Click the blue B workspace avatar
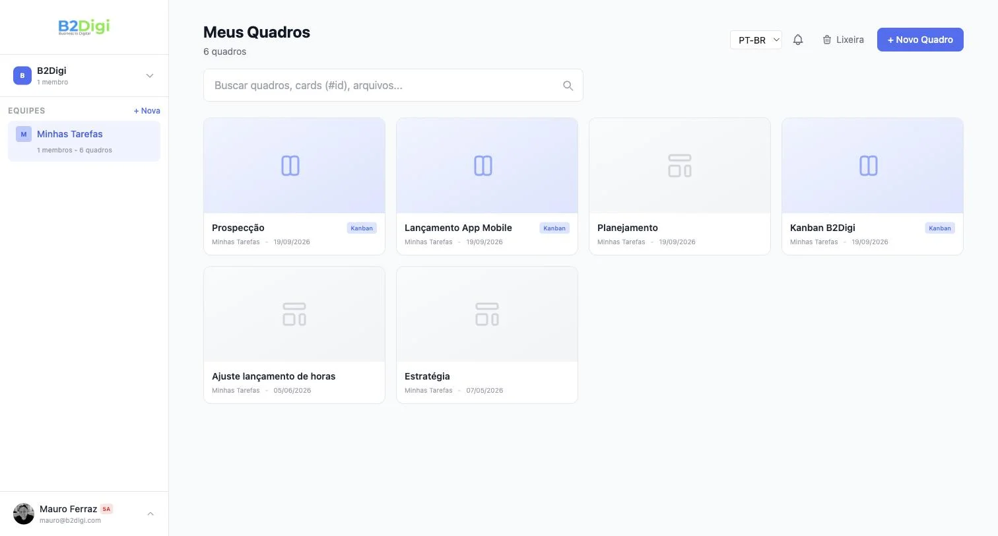This screenshot has width=998, height=536. (22, 75)
